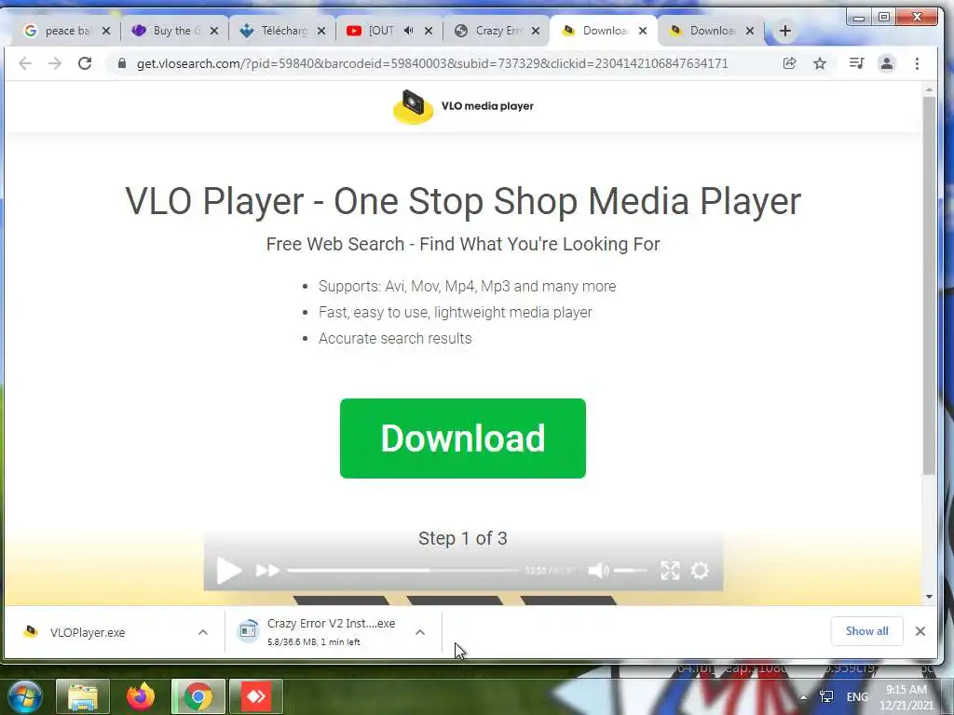Viewport: 954px width, 715px height.
Task: Click the ENG language indicator
Action: (x=857, y=696)
